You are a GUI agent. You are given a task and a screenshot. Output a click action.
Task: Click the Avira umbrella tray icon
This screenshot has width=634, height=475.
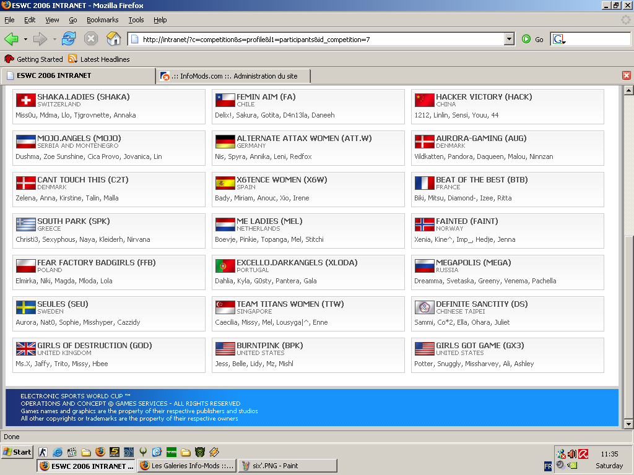point(583,454)
